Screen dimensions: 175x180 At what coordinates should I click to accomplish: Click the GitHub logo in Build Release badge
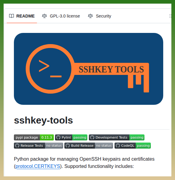tap(68, 146)
